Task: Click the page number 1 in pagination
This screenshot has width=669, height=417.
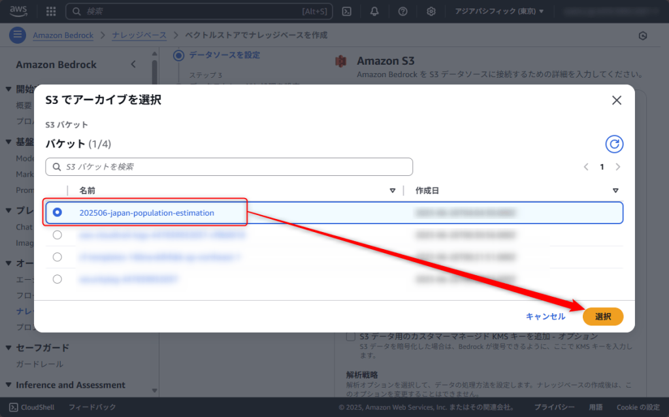Action: pos(602,167)
